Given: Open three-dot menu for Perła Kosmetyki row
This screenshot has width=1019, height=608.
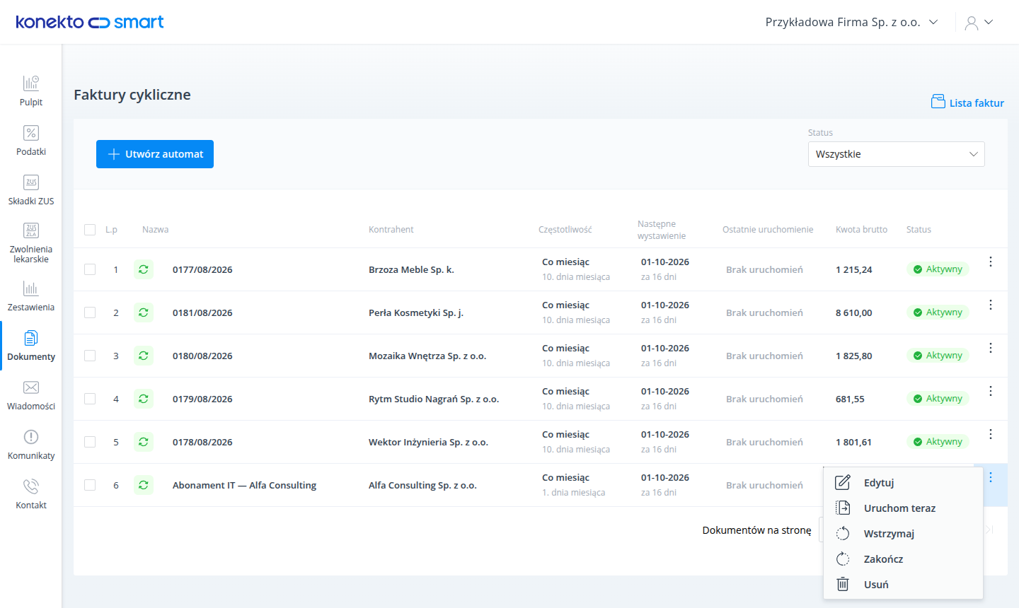Looking at the screenshot, I should coord(991,305).
